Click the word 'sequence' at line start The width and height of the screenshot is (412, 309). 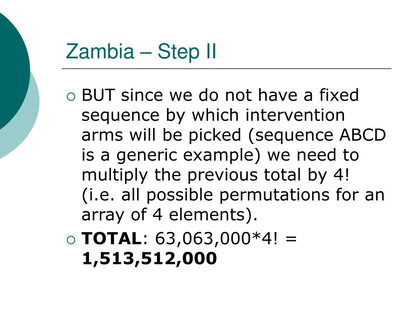click(x=121, y=116)
